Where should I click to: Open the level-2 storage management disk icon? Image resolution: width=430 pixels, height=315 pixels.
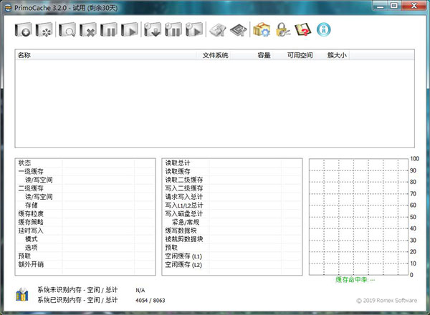[x=218, y=29]
